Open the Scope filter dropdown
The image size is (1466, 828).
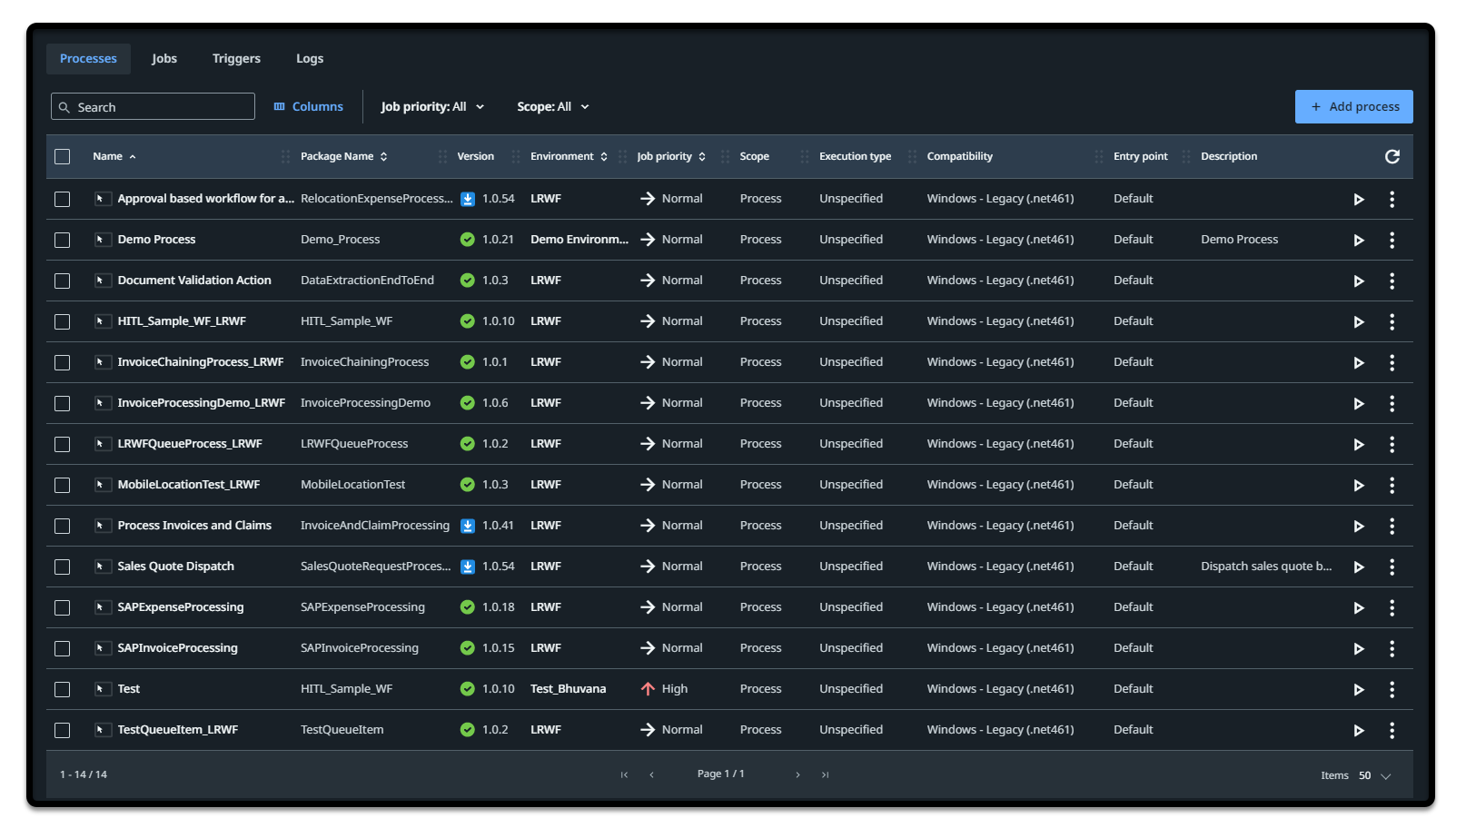[553, 107]
